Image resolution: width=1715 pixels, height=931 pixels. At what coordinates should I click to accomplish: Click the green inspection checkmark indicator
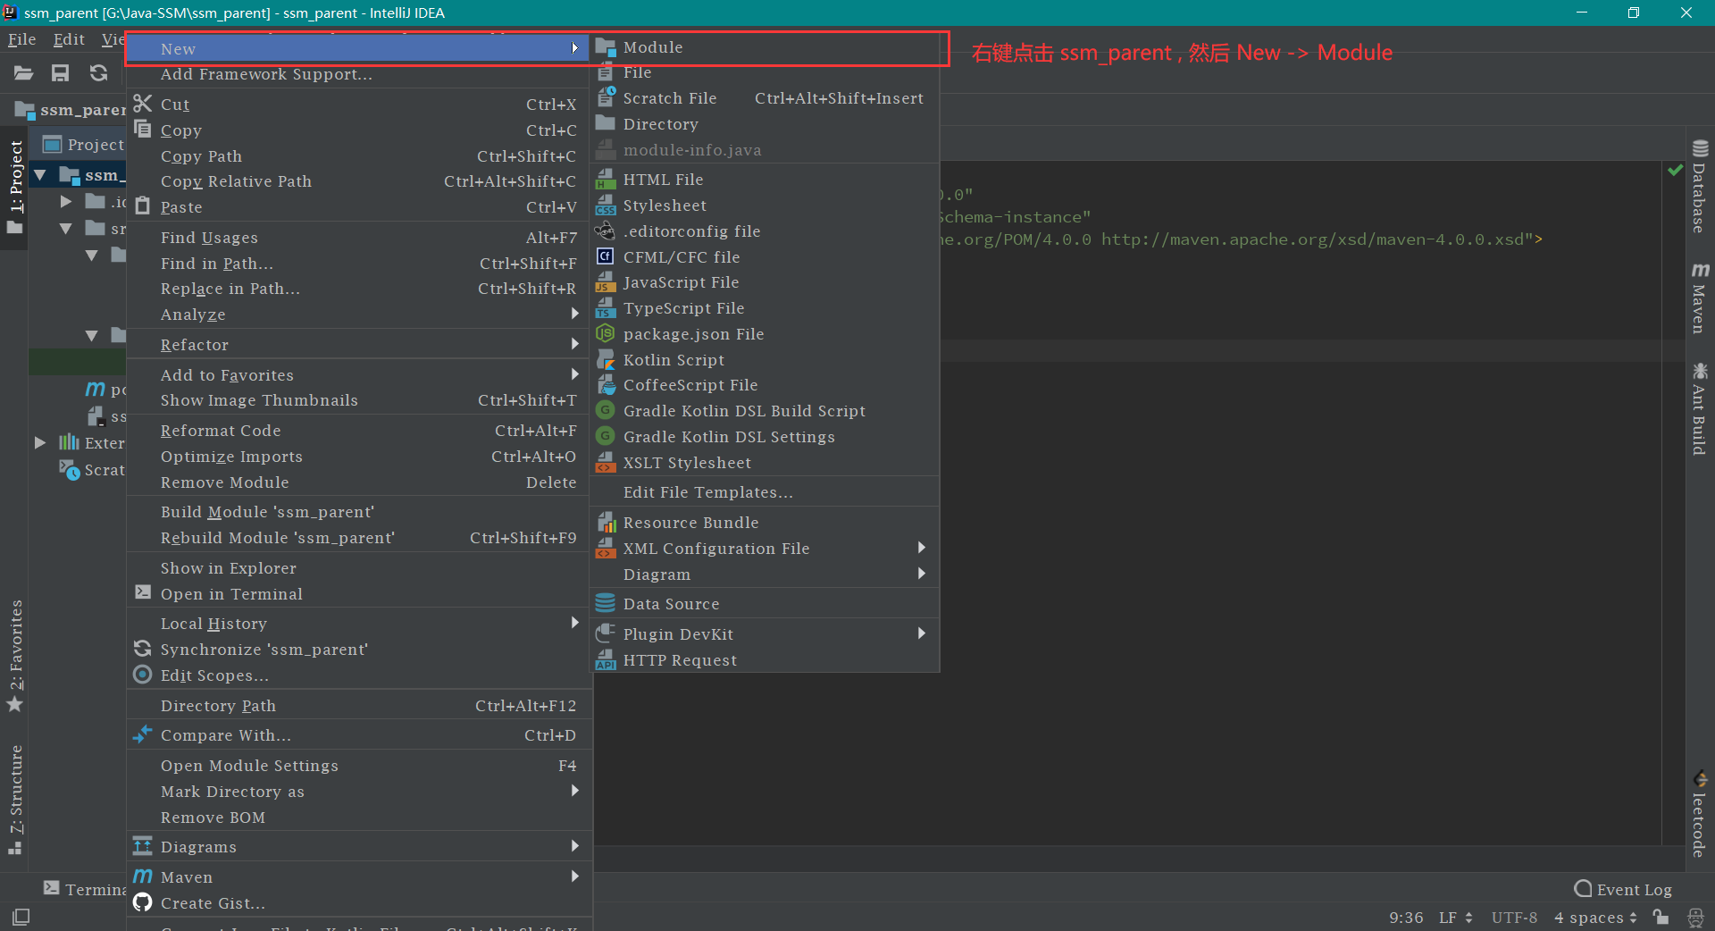1675,170
